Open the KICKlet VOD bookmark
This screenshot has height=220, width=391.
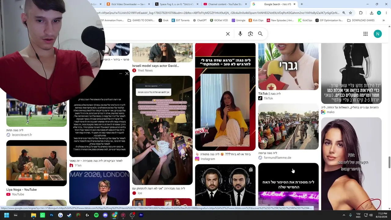pyautogui.click(x=219, y=20)
